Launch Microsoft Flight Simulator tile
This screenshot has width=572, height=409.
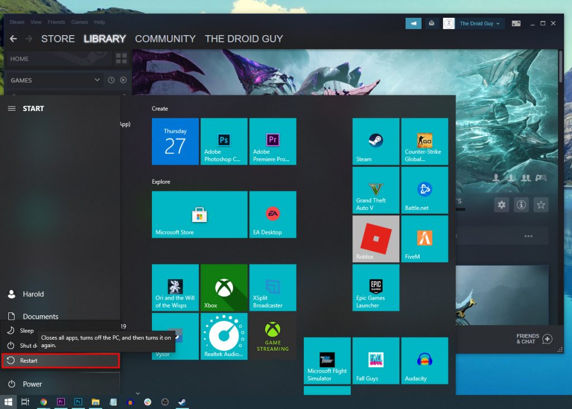coord(327,361)
